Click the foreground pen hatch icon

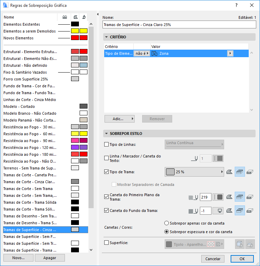click(x=193, y=197)
